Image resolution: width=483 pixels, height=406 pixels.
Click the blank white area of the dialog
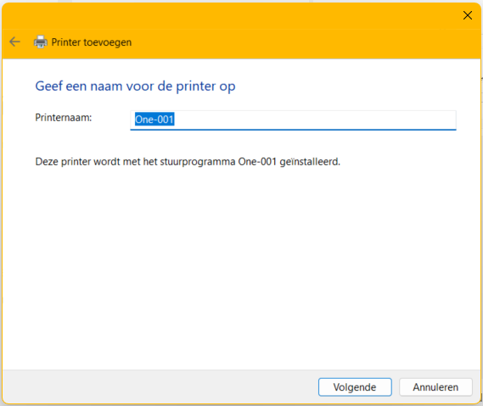(x=240, y=264)
